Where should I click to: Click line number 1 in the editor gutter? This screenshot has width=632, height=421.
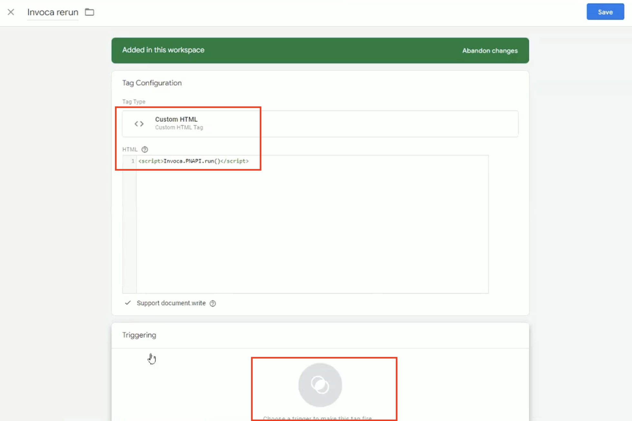point(133,161)
